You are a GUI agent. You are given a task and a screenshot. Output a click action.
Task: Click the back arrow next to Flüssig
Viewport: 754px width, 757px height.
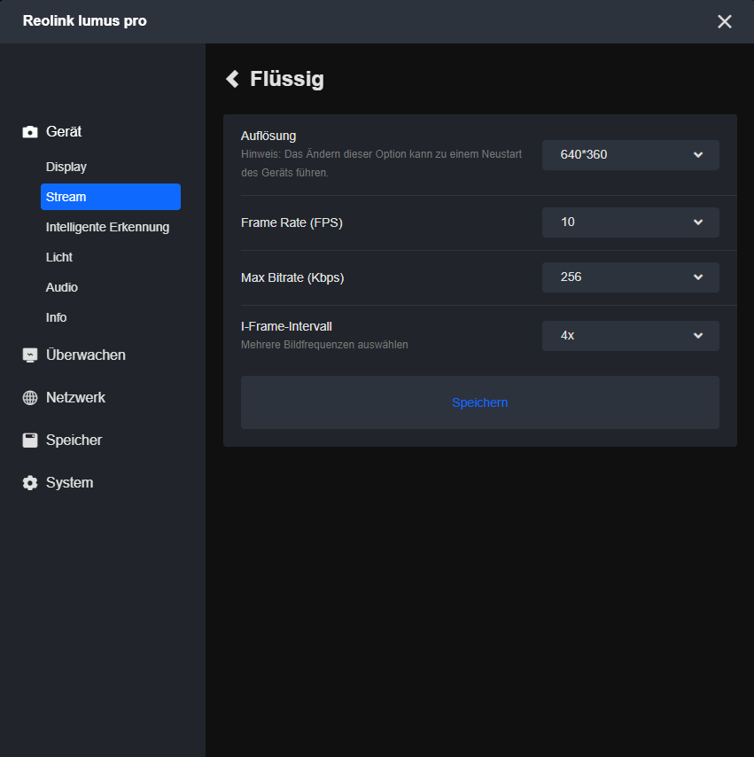click(233, 79)
